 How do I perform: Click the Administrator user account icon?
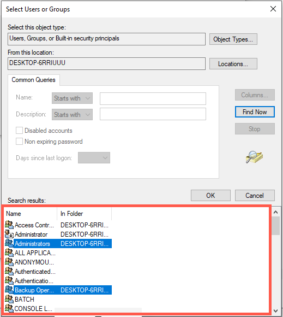9,234
